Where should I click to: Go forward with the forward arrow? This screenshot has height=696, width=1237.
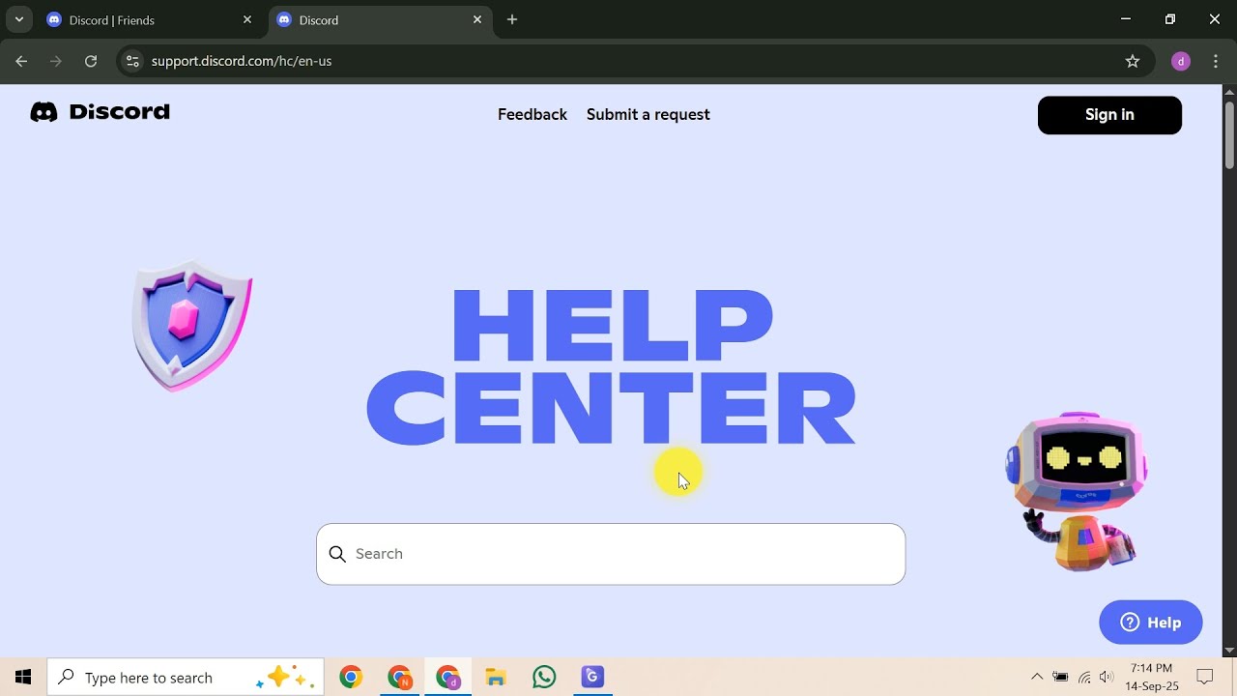[x=56, y=61]
